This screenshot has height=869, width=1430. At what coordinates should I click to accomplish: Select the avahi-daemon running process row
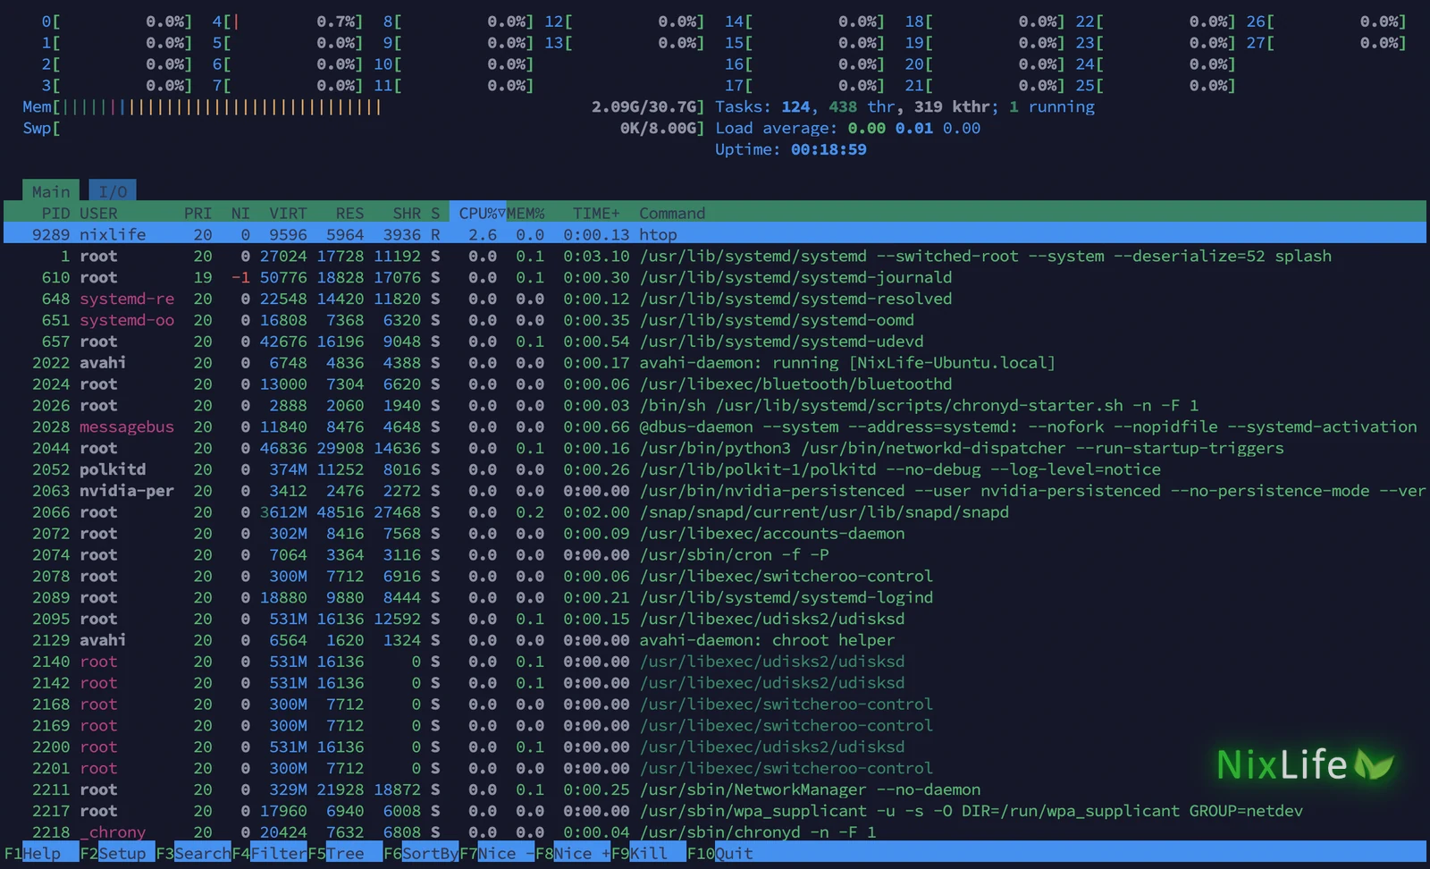coord(715,362)
